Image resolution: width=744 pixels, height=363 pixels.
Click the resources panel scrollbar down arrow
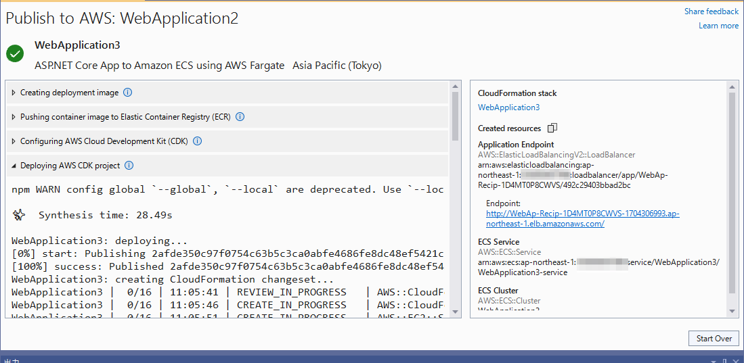[x=733, y=312]
